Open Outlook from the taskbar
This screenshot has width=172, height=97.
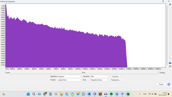(x=89, y=94)
